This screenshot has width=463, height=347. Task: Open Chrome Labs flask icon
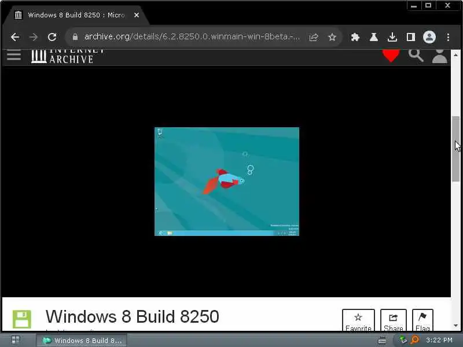[373, 37]
